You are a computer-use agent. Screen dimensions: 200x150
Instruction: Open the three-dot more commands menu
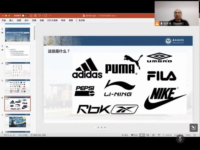pyautogui.click(x=50, y=15)
